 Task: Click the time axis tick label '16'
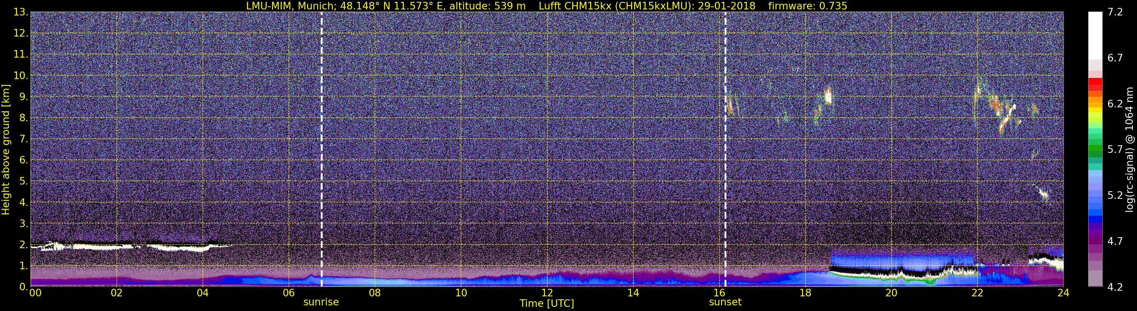pos(719,293)
